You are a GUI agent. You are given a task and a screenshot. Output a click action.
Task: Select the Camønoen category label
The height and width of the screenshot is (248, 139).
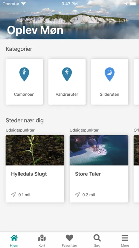[x=24, y=95]
